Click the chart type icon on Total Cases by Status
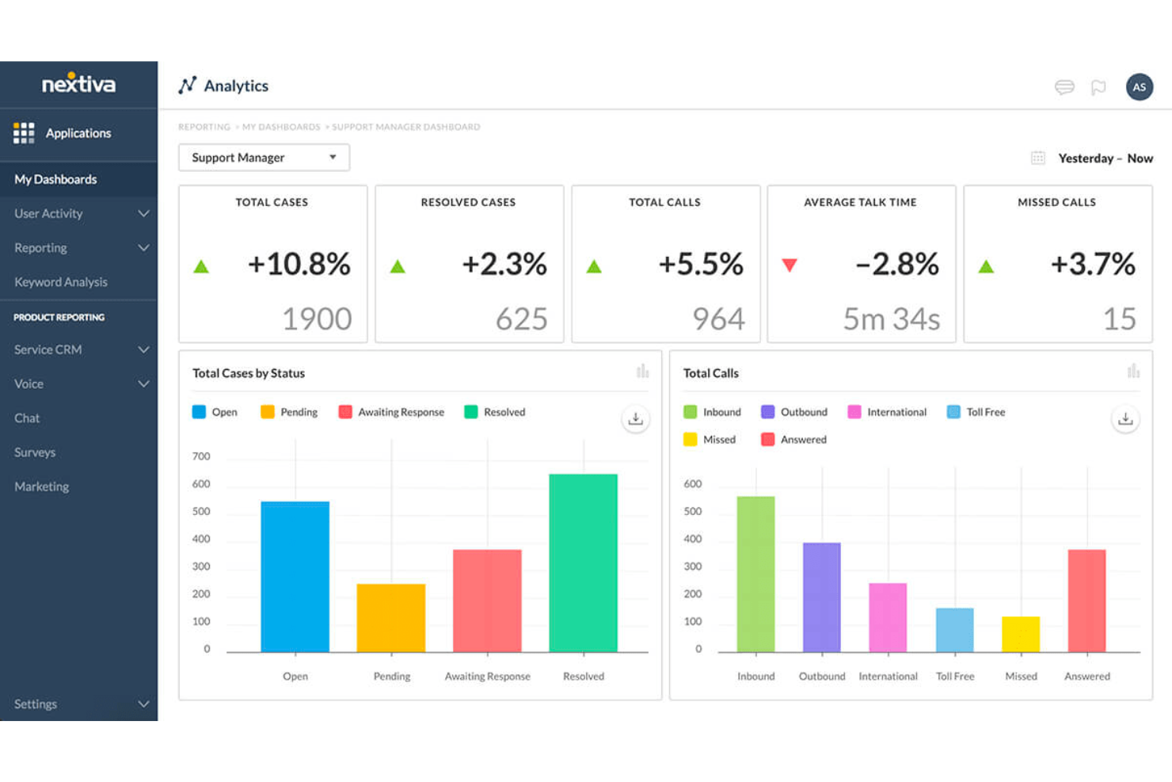 tap(643, 371)
